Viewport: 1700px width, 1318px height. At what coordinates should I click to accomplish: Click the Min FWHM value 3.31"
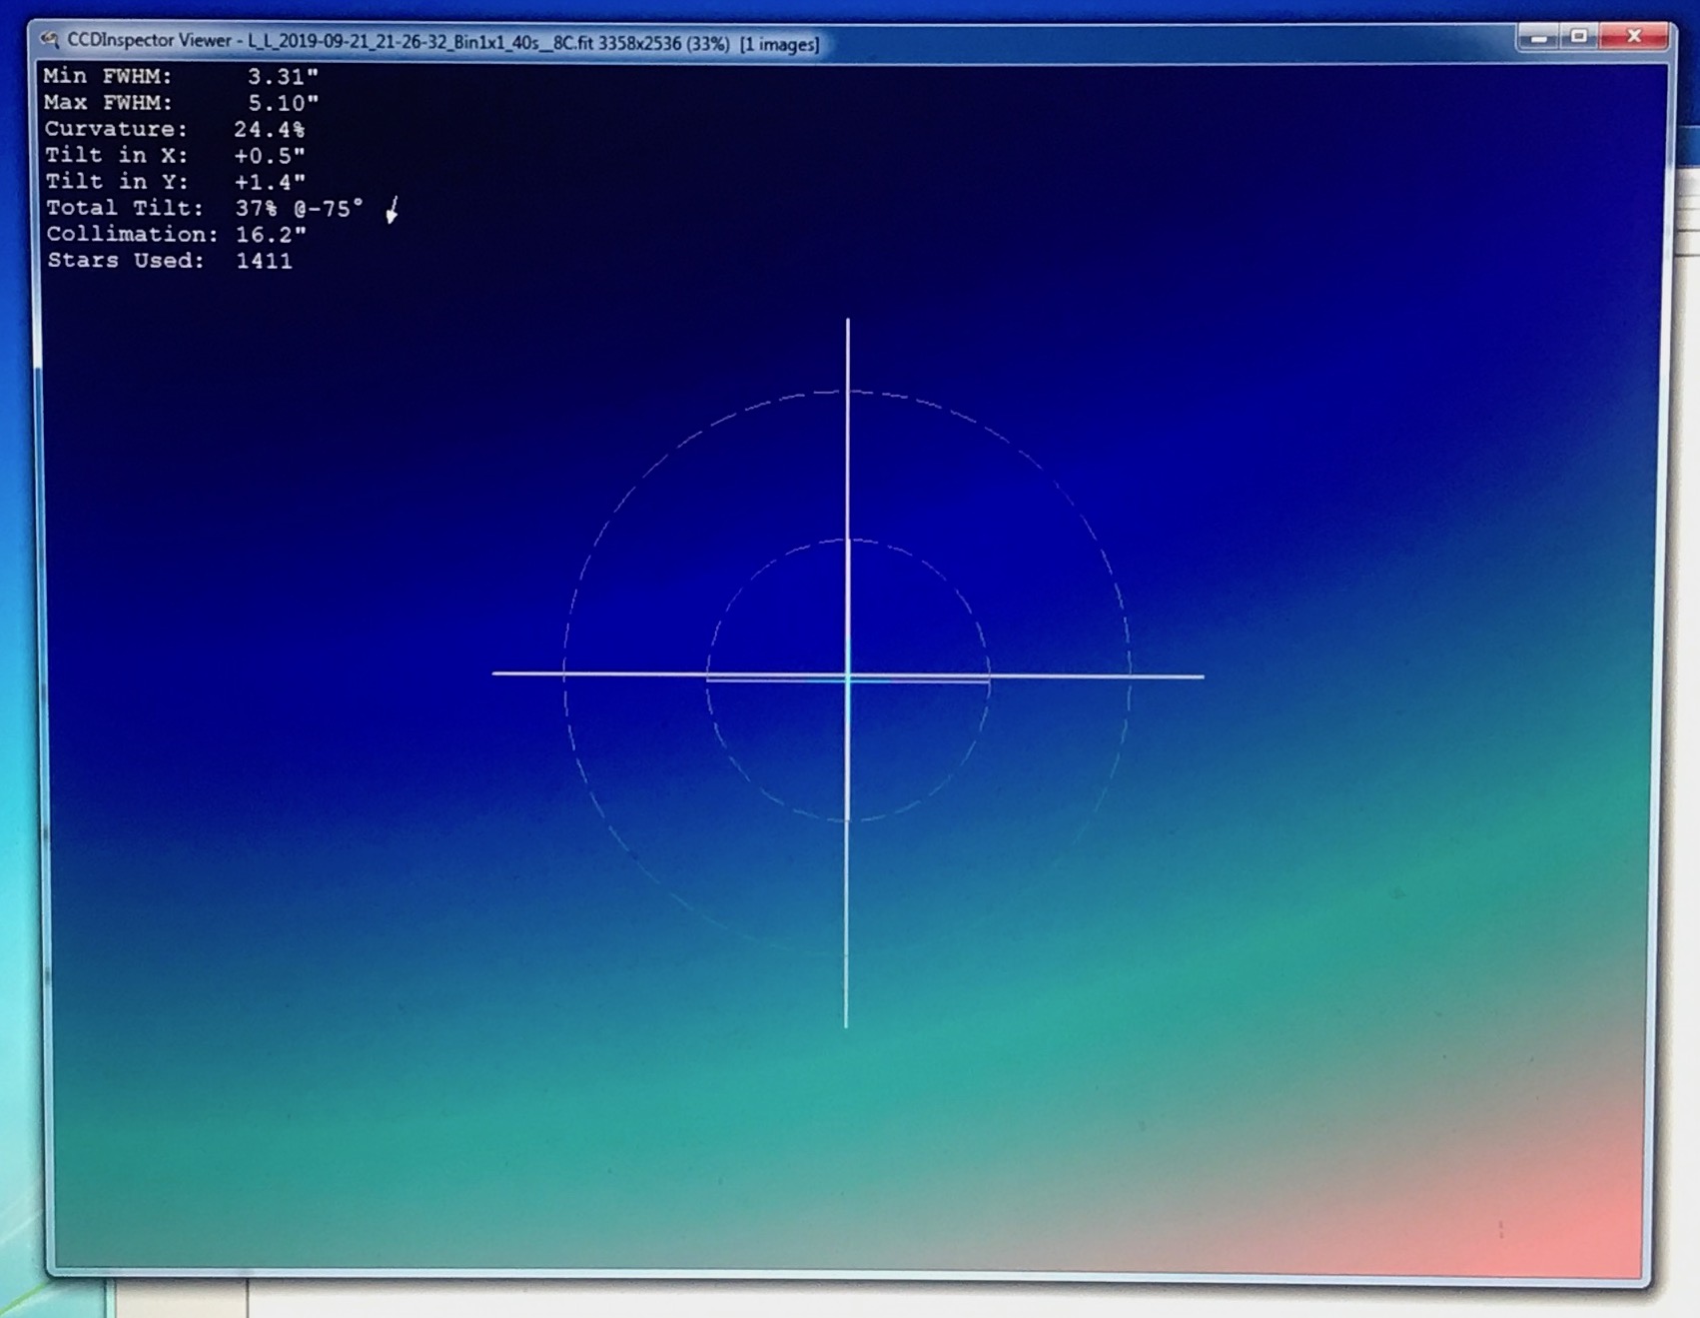[283, 77]
